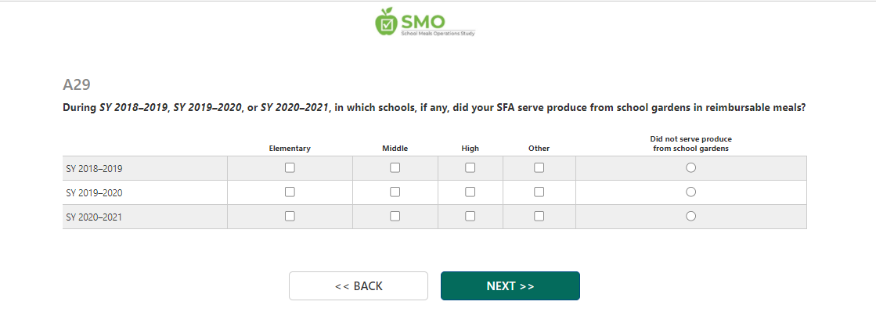The height and width of the screenshot is (323, 876).
Task: Click the SMO apple logo icon
Action: [x=386, y=21]
